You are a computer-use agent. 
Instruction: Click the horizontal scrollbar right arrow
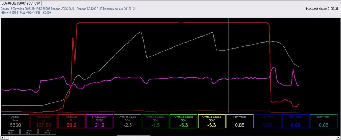339,138
